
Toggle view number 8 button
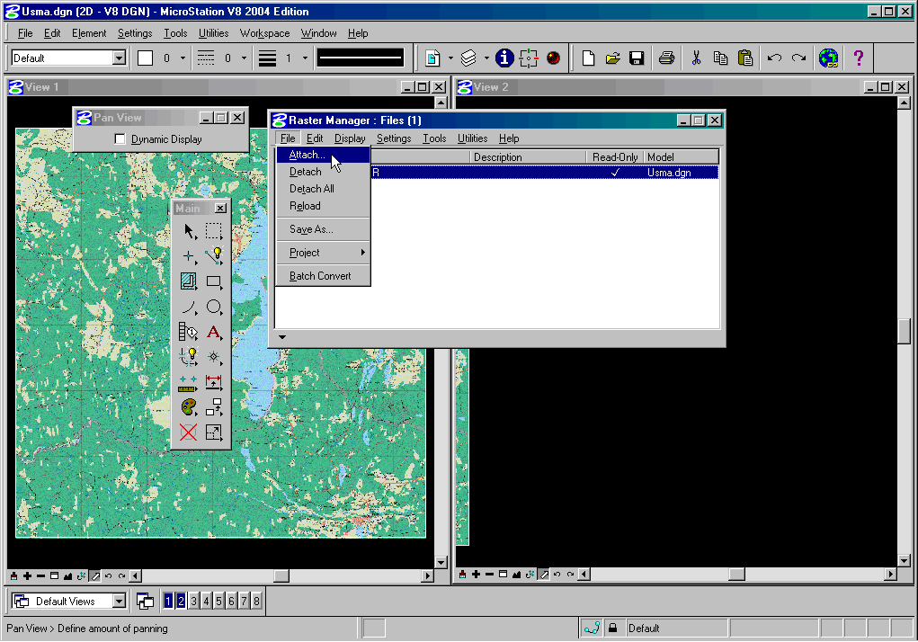[x=256, y=601]
